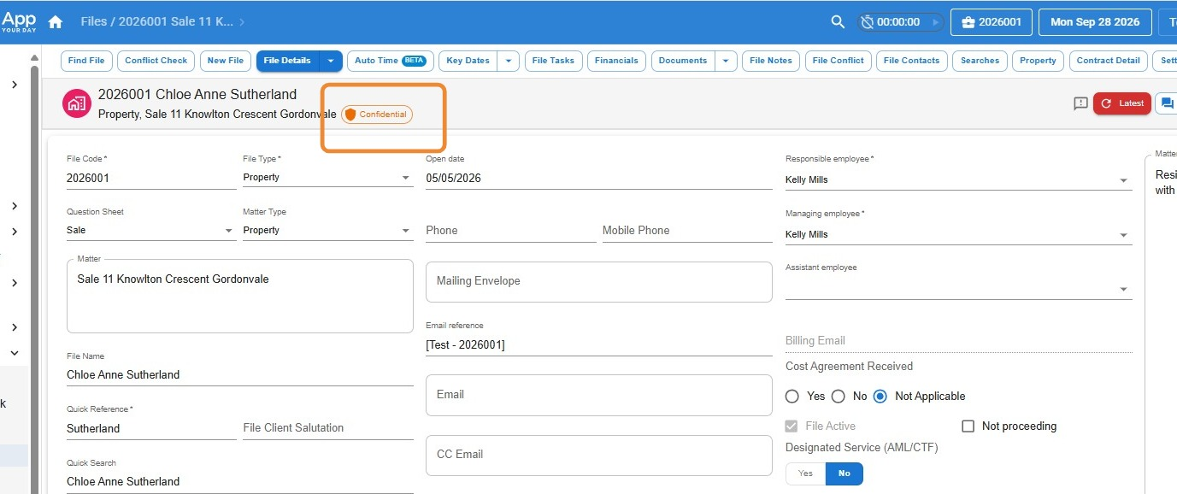The width and height of the screenshot is (1177, 494).
Task: Click the Mon Sep 28 2026 date button
Action: tap(1095, 22)
